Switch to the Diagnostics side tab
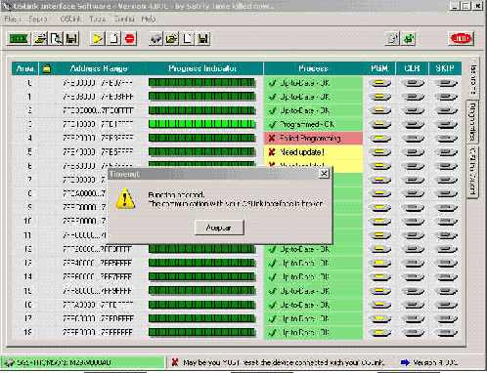487x373 pixels. point(472,121)
